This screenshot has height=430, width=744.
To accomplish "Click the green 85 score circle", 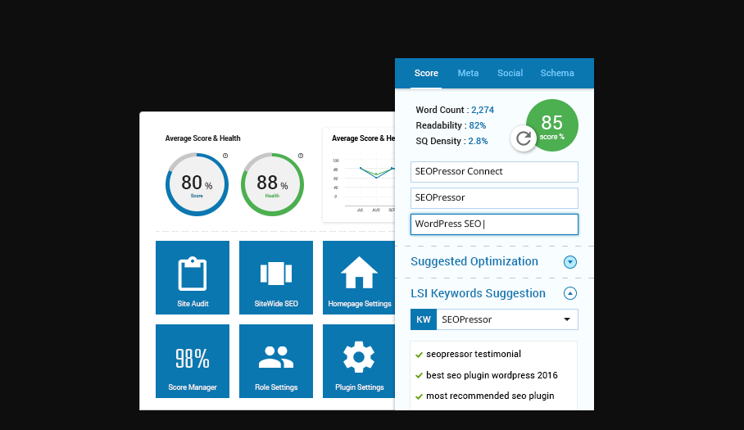I will 554,124.
